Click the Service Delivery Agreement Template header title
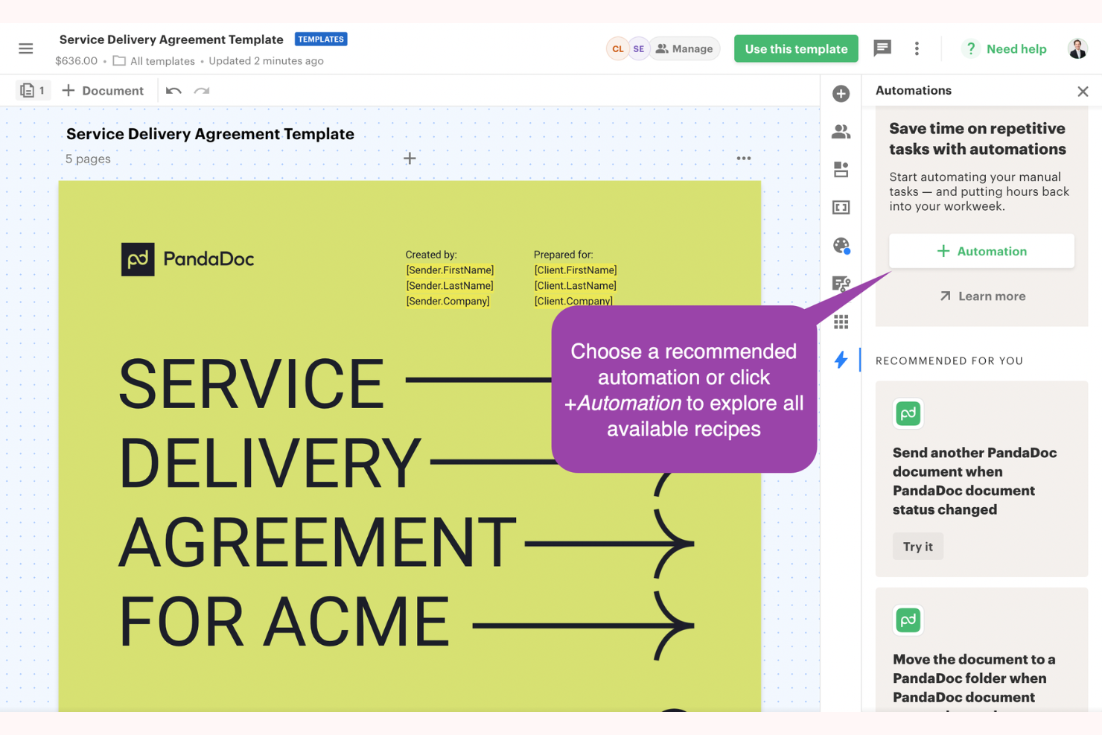The image size is (1102, 735). 171,39
